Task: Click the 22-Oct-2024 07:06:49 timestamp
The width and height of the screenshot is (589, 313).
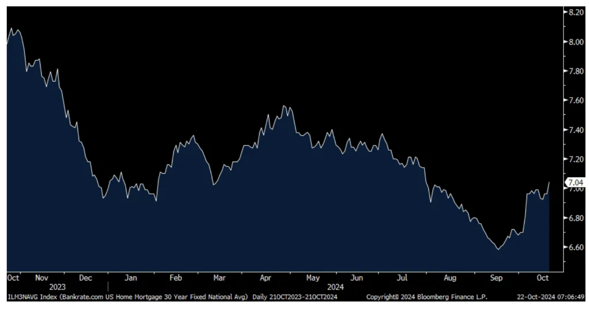Action: tap(549, 297)
